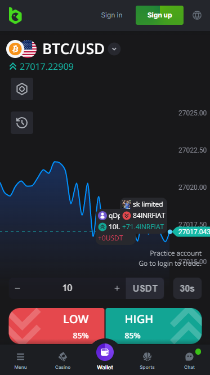Click the Bitcoin coin icon
210x375 pixels.
click(x=15, y=49)
